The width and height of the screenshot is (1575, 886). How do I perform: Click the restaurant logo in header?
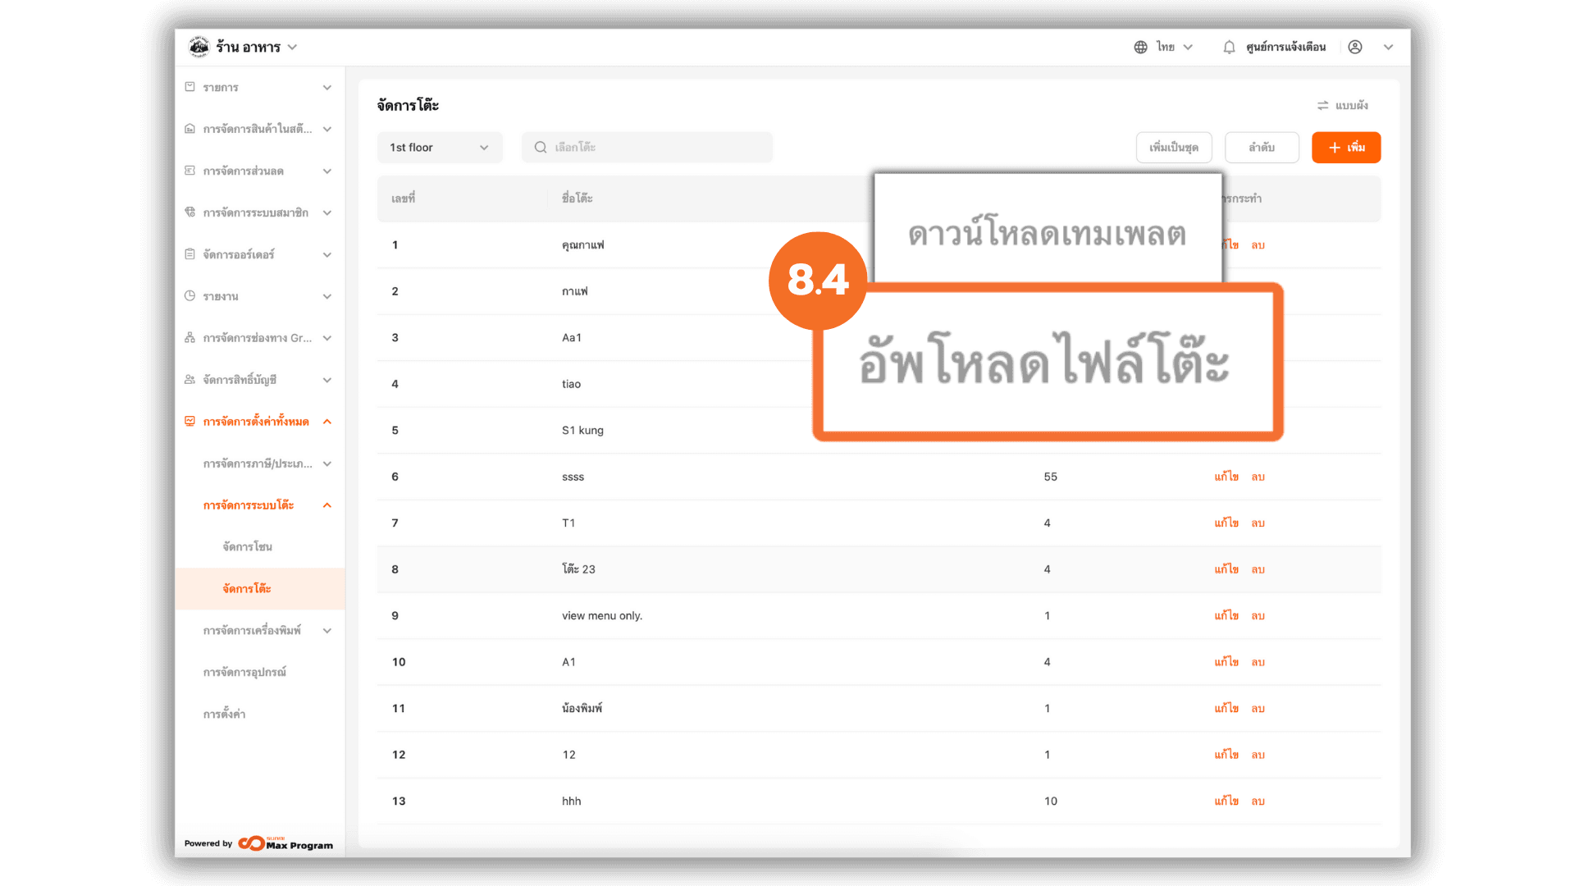tap(199, 48)
